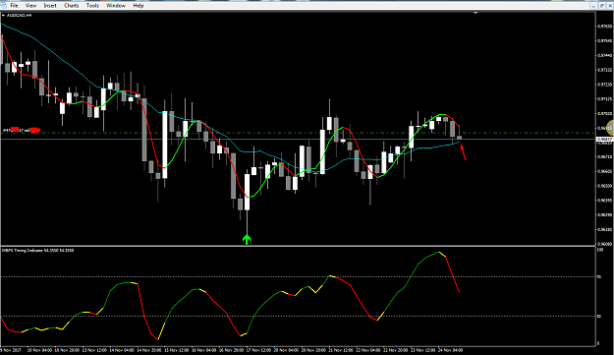This screenshot has height=355, width=614.
Task: Open the Window menu
Action: click(x=116, y=6)
